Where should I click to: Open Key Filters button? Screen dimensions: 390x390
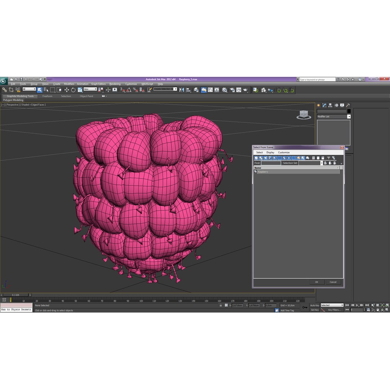pyautogui.click(x=334, y=310)
